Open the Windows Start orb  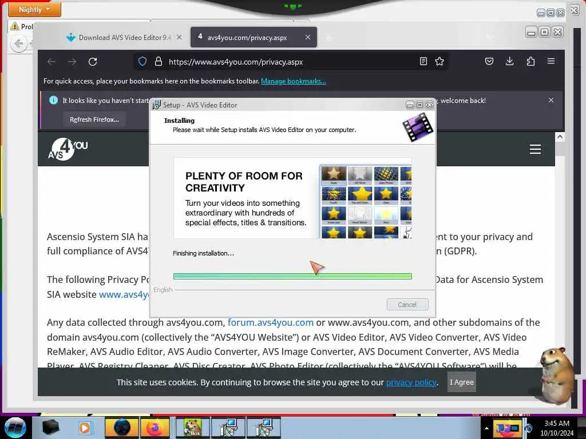(x=15, y=428)
